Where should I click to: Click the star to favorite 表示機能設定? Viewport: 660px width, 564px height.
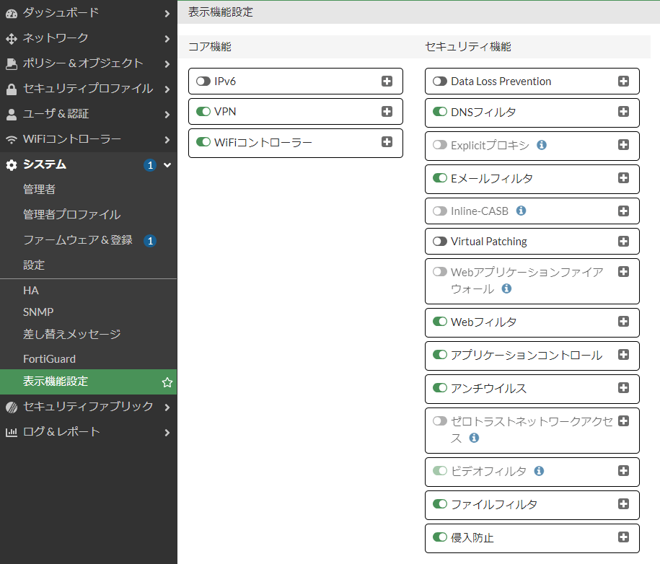(x=166, y=382)
